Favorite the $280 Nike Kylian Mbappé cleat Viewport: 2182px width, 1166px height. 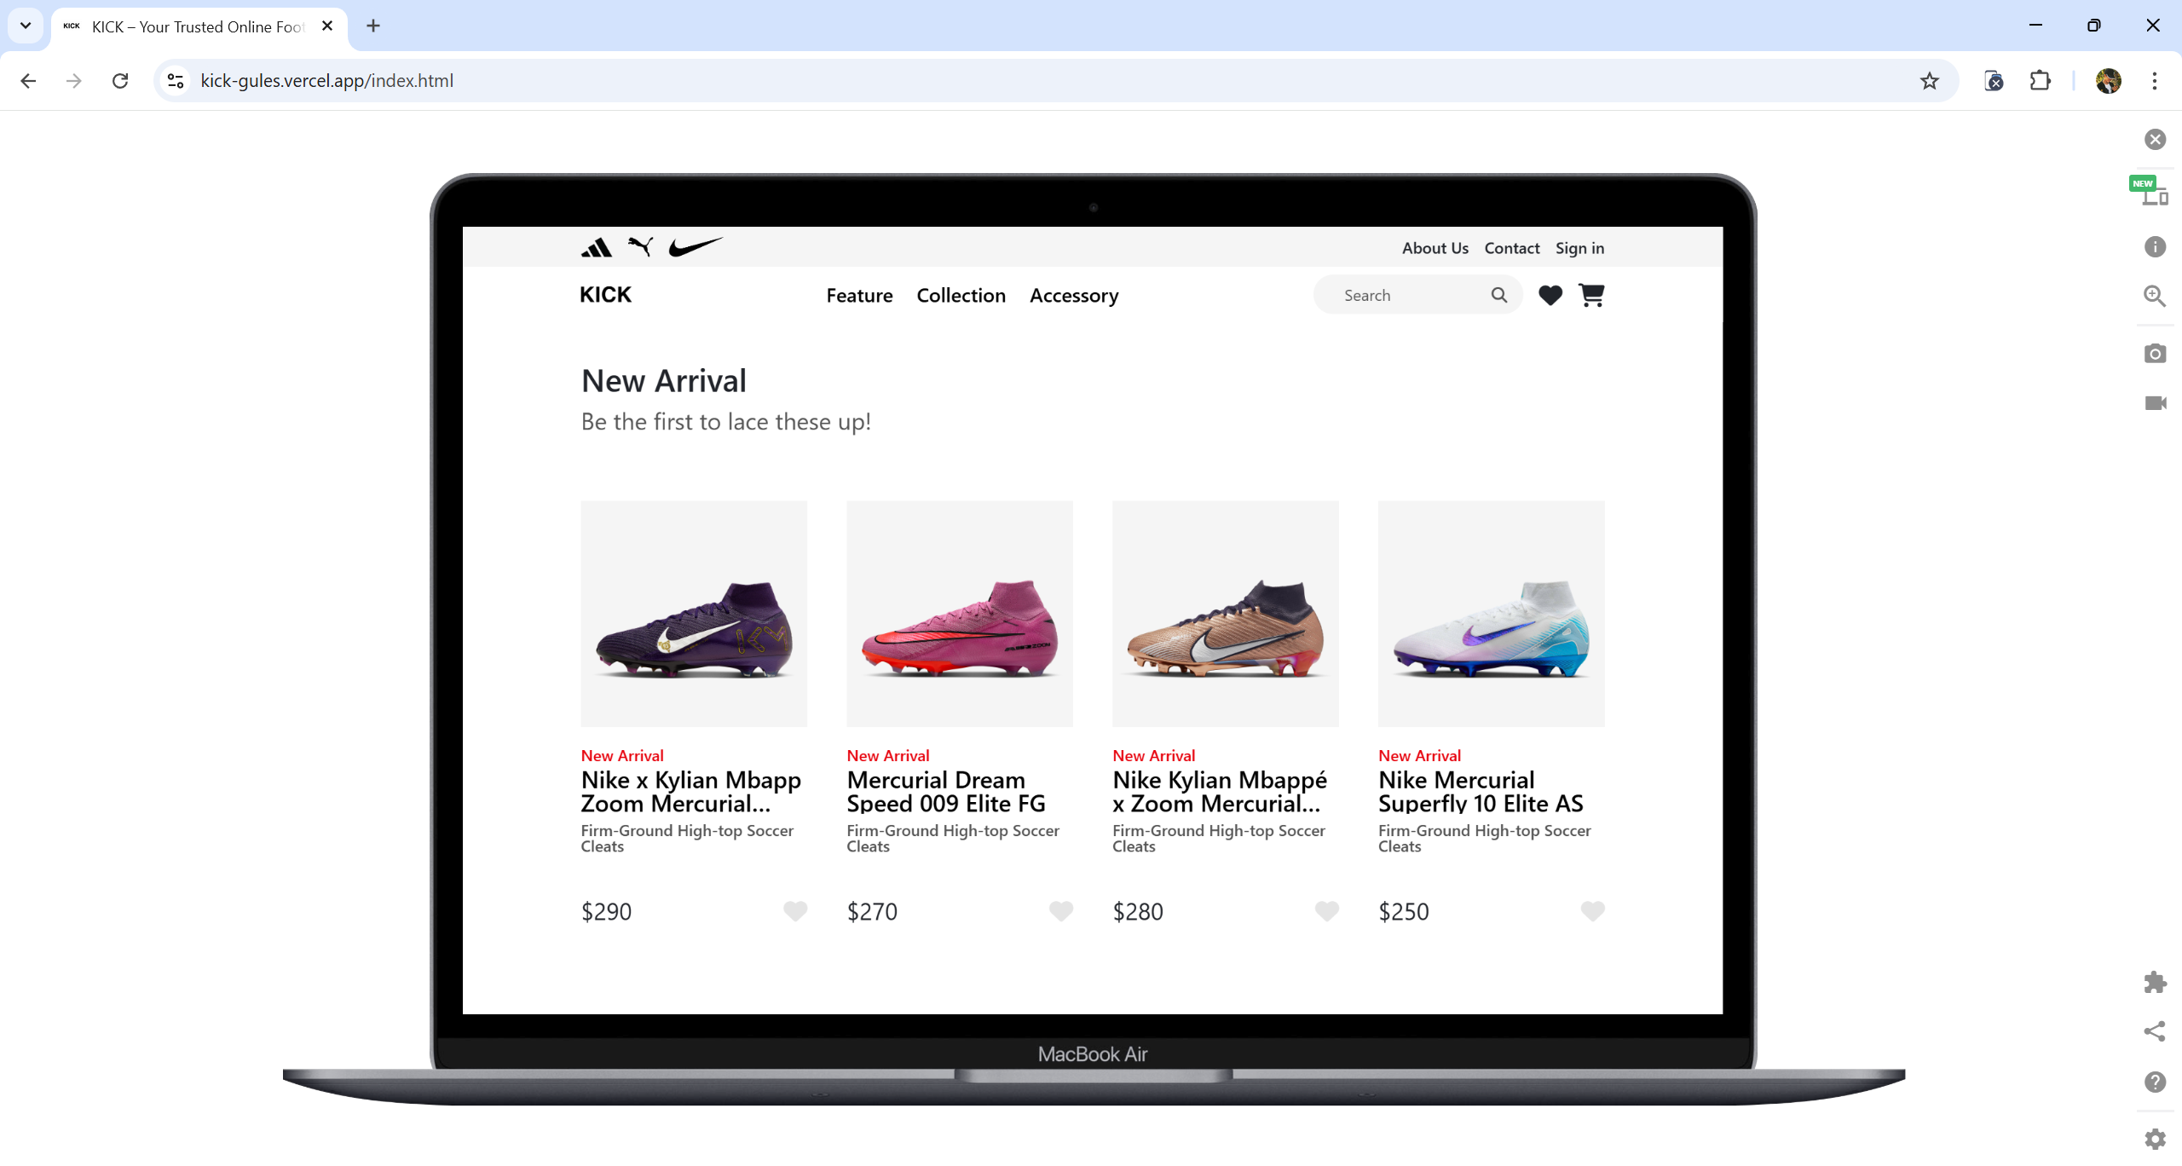[x=1327, y=911]
